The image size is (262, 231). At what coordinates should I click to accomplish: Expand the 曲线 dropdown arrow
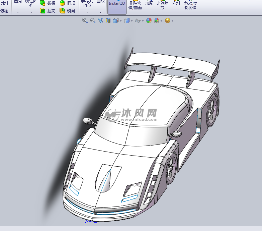(x=100, y=12)
